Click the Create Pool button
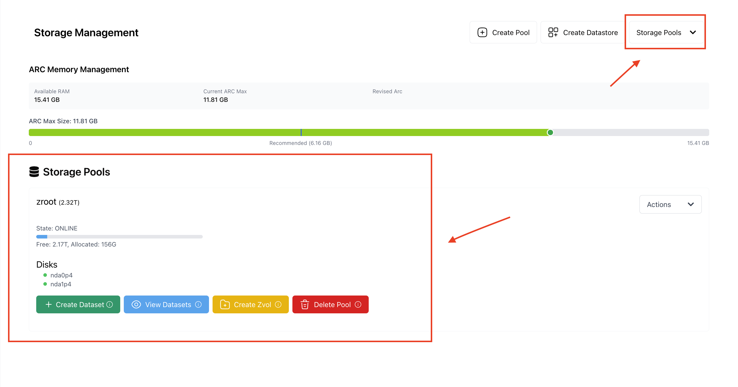This screenshot has height=387, width=738. coord(503,32)
